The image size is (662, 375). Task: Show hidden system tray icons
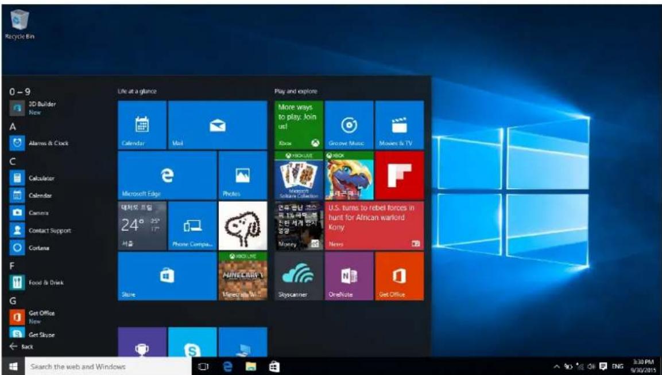558,366
